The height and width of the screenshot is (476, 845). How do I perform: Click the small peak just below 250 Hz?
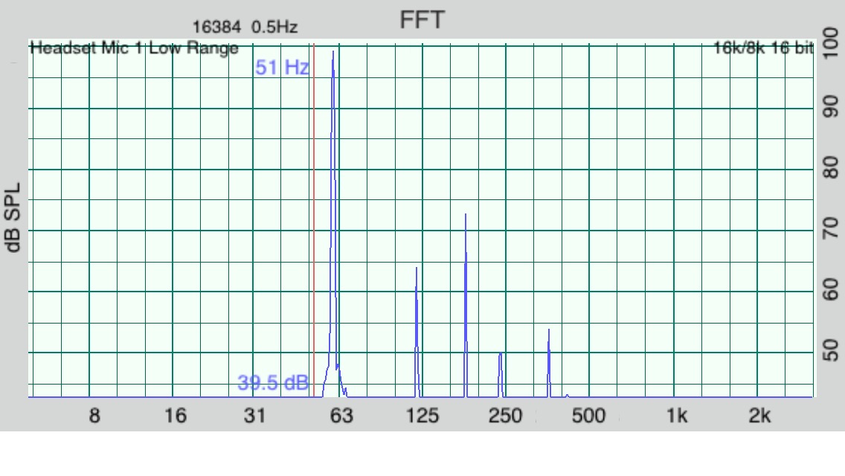[501, 375]
